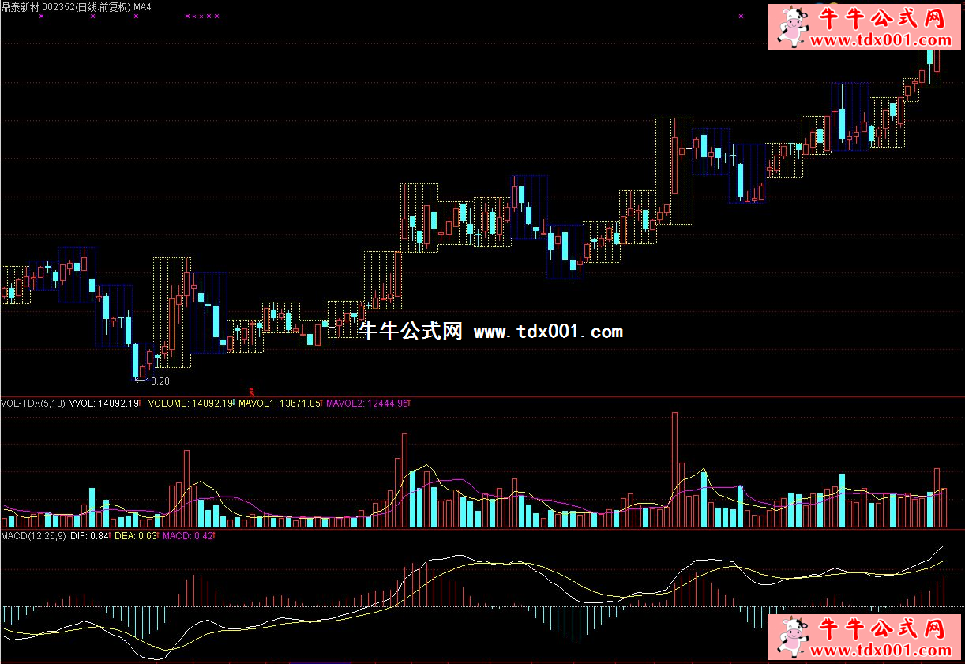The width and height of the screenshot is (965, 664).
Task: Click the arrow beside the 18.20 low price
Action: click(x=139, y=381)
